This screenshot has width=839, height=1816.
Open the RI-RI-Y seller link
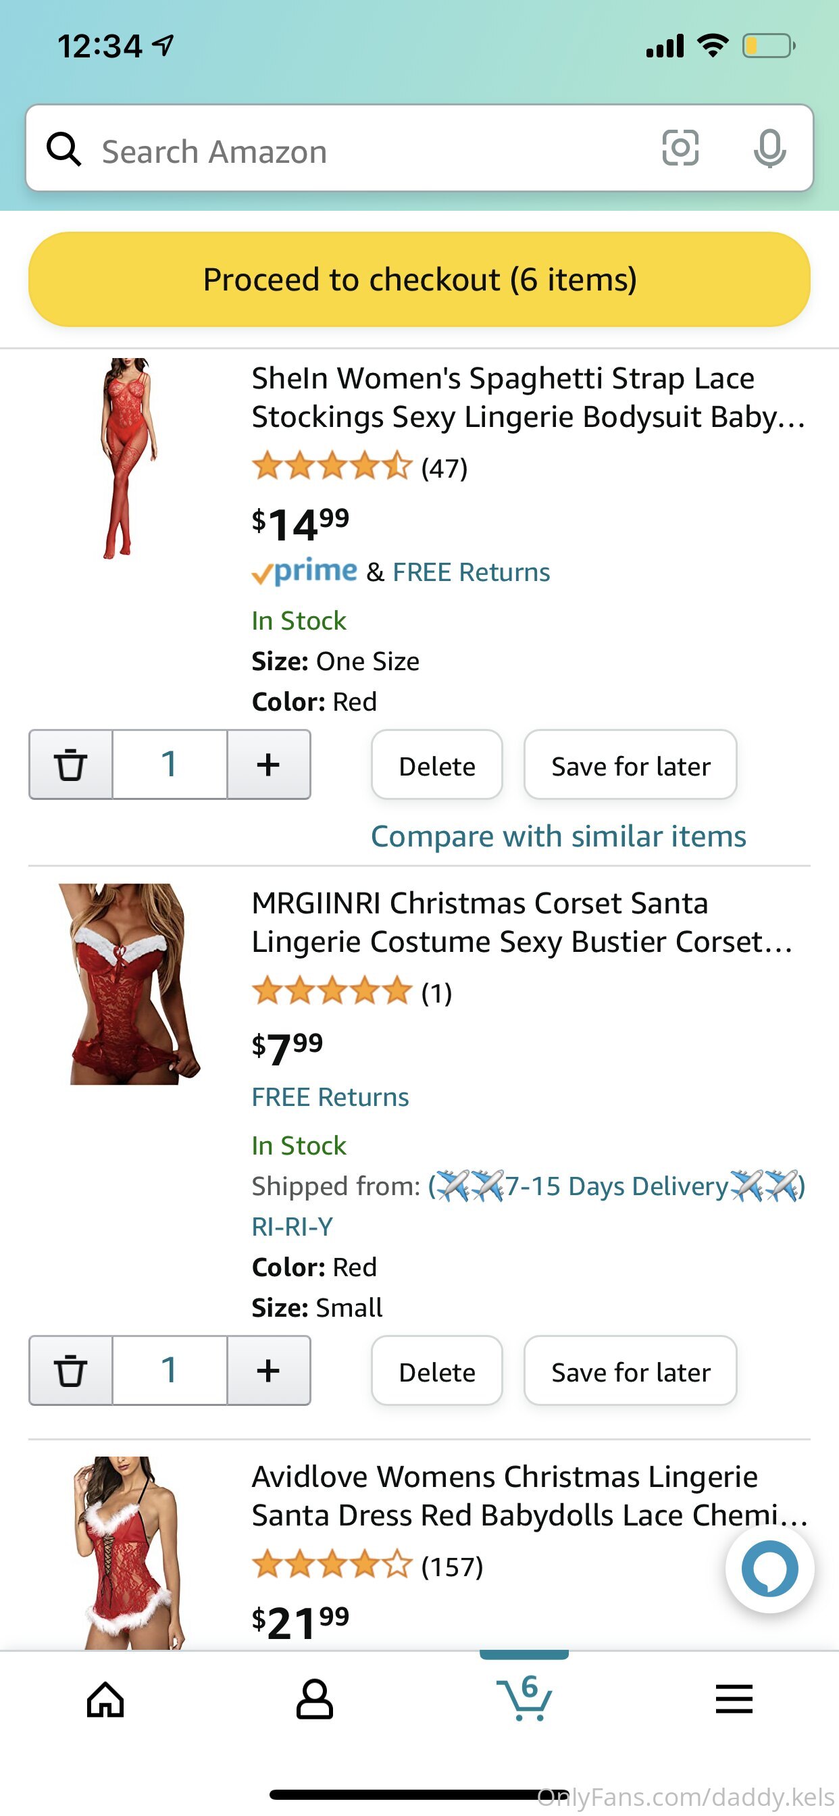point(292,1227)
